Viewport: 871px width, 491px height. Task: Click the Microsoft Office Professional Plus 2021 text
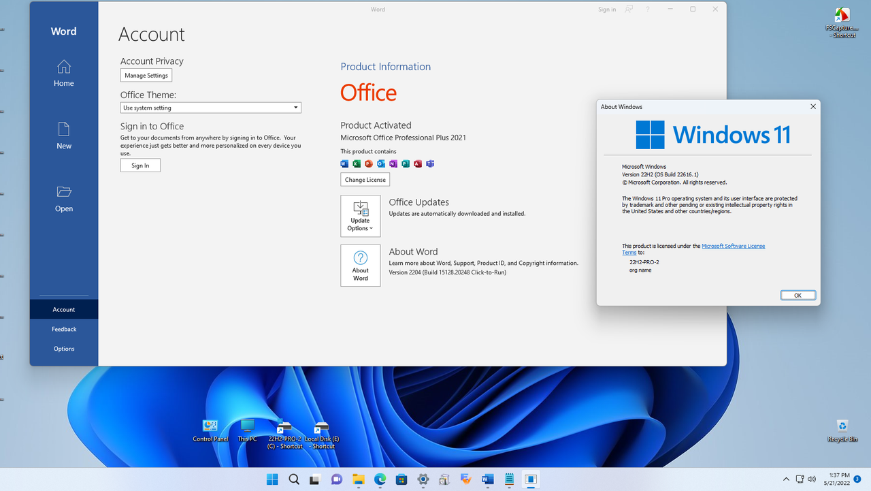point(403,138)
